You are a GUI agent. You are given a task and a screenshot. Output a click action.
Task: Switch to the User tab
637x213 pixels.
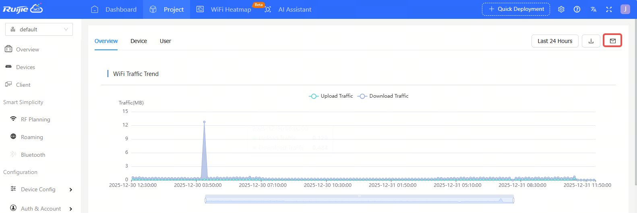click(165, 41)
